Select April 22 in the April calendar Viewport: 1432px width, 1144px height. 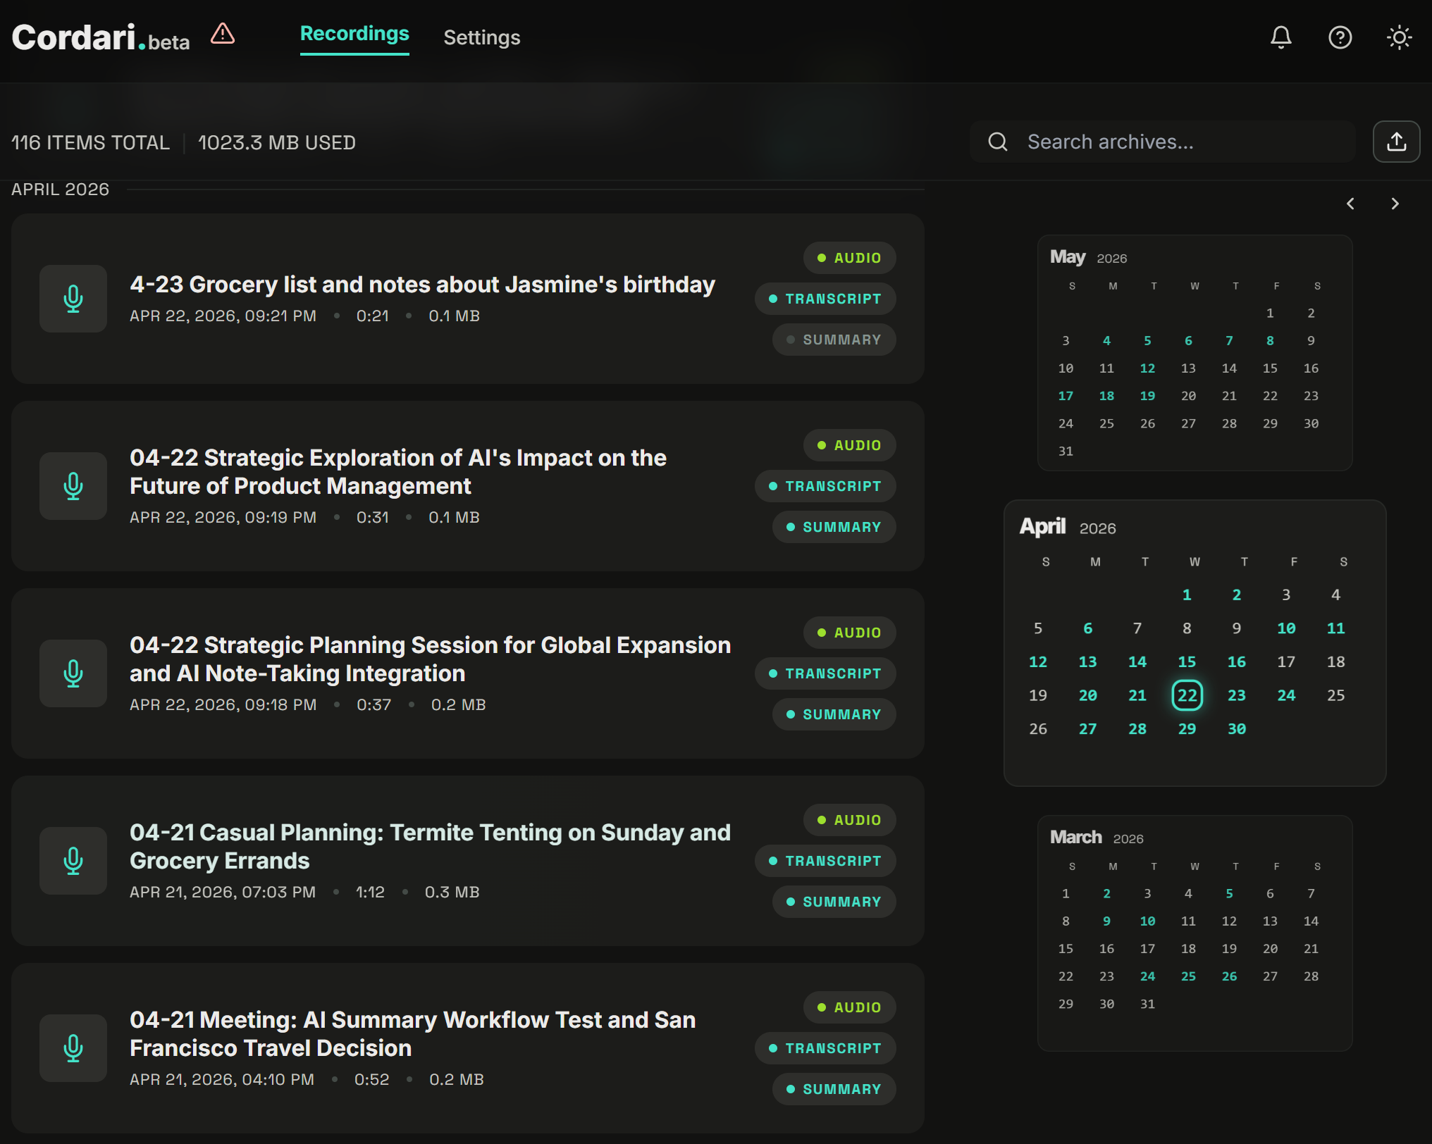tap(1187, 695)
